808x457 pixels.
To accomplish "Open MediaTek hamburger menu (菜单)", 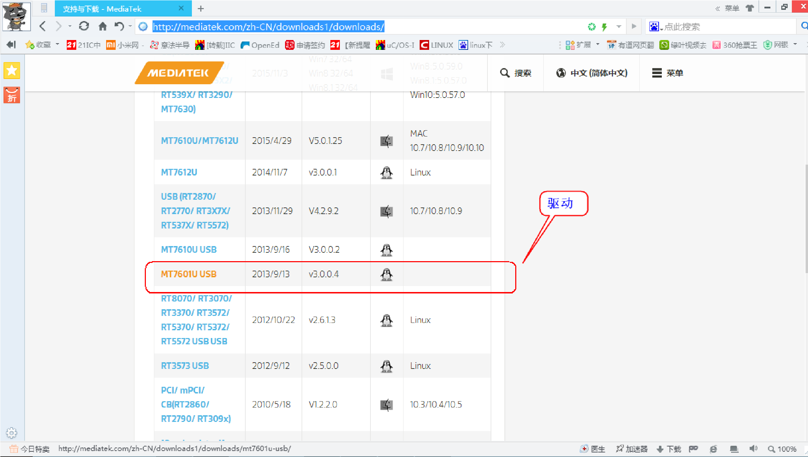I will [667, 73].
